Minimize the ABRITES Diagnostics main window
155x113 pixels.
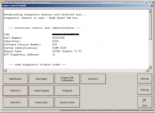click(x=146, y=2)
